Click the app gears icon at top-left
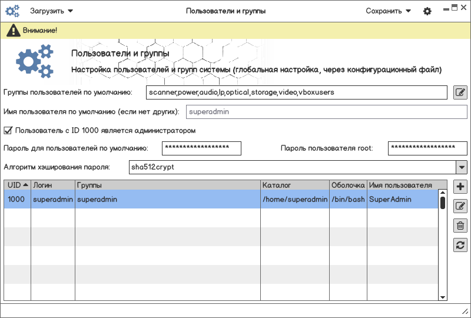Screen dimensions: 471x318 tap(12, 11)
